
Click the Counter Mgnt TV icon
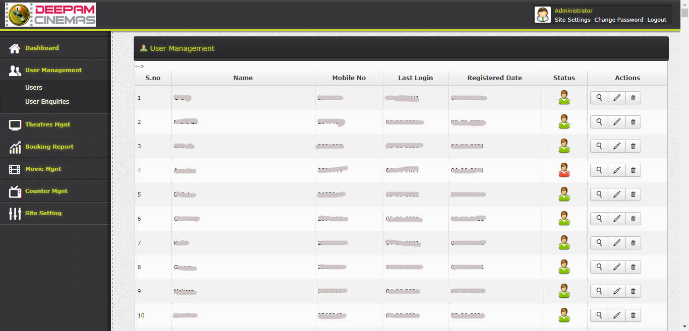pos(15,191)
